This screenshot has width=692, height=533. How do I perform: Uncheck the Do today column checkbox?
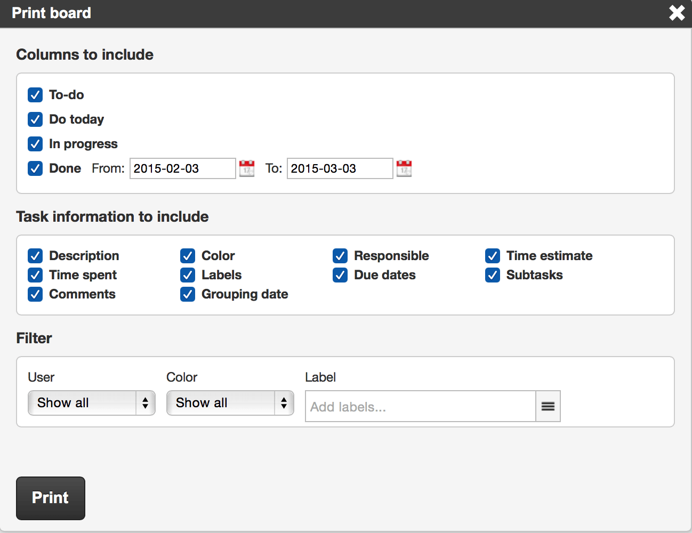[x=35, y=119]
